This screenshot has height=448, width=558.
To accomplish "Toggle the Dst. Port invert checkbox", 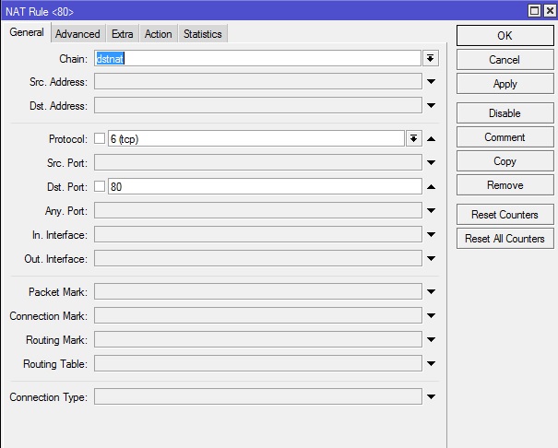I will click(x=100, y=186).
